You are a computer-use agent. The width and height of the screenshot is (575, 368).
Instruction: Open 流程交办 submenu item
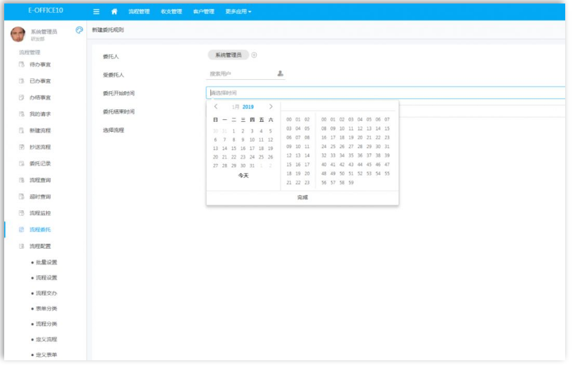(46, 293)
